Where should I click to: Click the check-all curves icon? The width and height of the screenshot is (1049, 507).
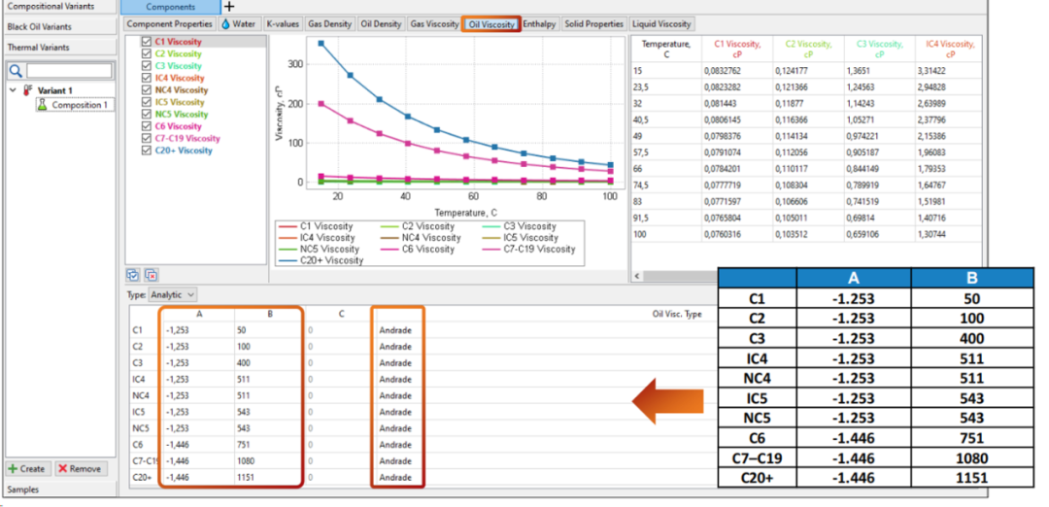133,276
